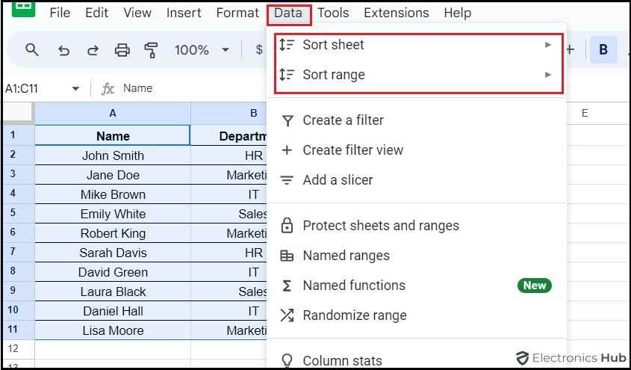Select the IT cell beside Daniel Hall
Screen dimensions: 631x370
coord(229,311)
